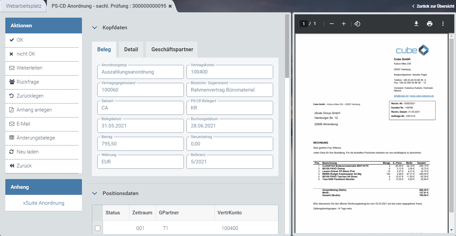The height and width of the screenshot is (236, 456).
Task: Rotate the PDF document counterclockwise
Action: click(x=357, y=24)
